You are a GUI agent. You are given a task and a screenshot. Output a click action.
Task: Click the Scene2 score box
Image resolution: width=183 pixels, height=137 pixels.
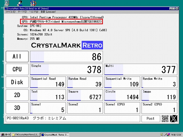point(85,108)
